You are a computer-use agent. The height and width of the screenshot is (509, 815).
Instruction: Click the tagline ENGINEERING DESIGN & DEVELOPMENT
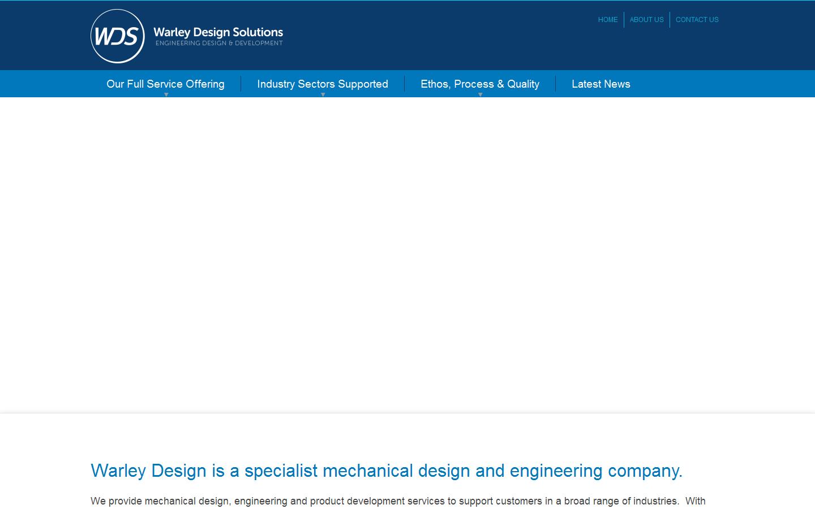tap(220, 43)
